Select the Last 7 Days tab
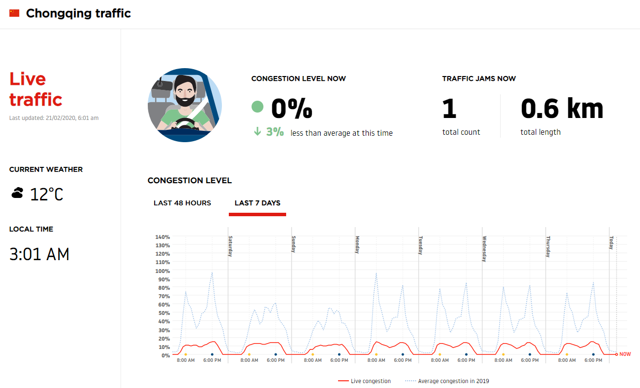This screenshot has width=640, height=388. (x=257, y=203)
